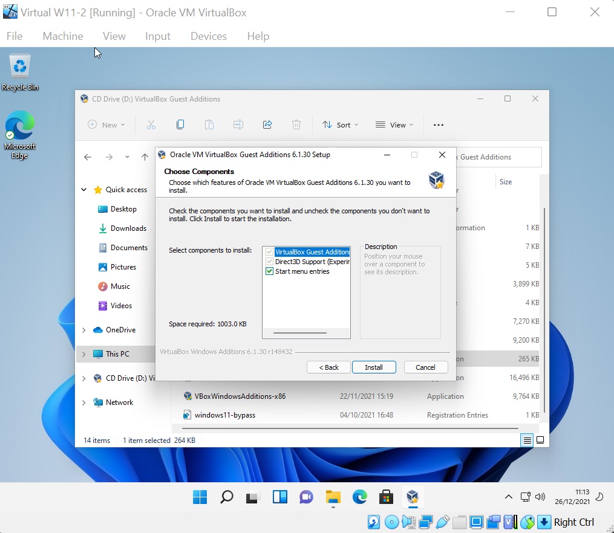This screenshot has height=533, width=614.
Task: Click the CPU virtualization icon in VirtualBox status bar
Action: click(x=510, y=522)
